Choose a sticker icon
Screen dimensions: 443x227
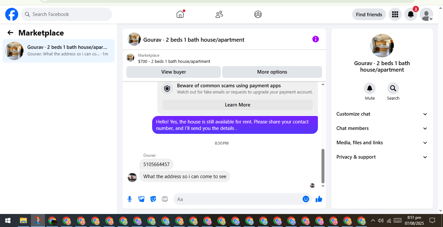click(153, 199)
